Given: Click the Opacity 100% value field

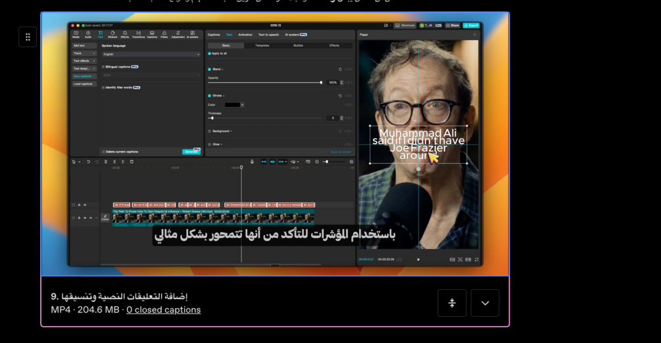Looking at the screenshot, I should pos(333,83).
